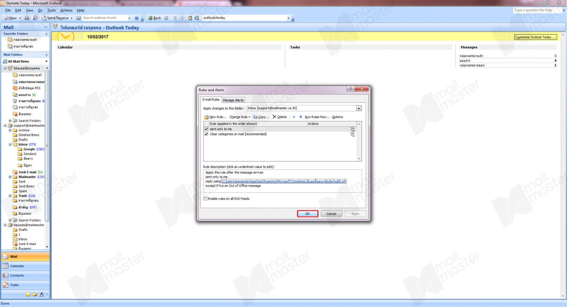
Task: Click the actions icon for 'sent only to me'
Action: click(x=352, y=129)
